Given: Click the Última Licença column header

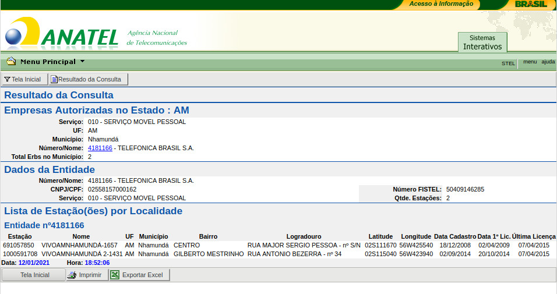Looking at the screenshot, I should [x=534, y=237].
